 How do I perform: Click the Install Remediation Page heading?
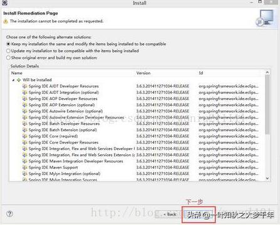(x=31, y=13)
